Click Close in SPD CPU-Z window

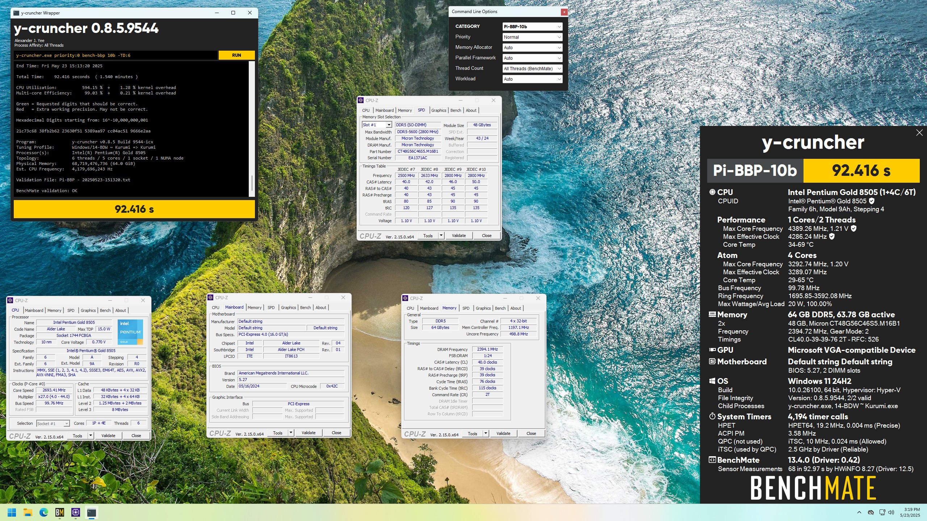487,236
